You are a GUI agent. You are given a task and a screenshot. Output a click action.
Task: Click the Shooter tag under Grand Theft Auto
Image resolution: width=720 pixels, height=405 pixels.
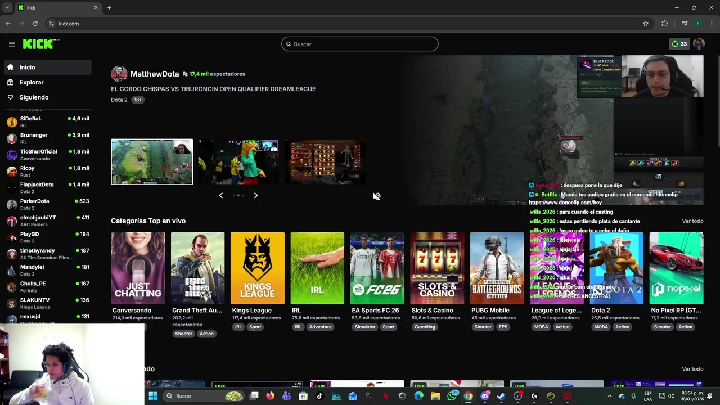pos(183,334)
